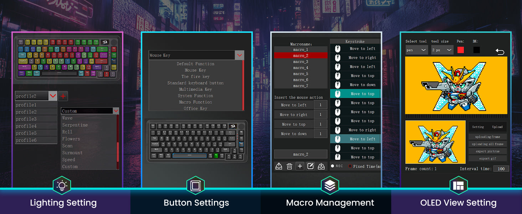The width and height of the screenshot is (522, 214).
Task: Delete the macro with the trash icon
Action: 290,166
